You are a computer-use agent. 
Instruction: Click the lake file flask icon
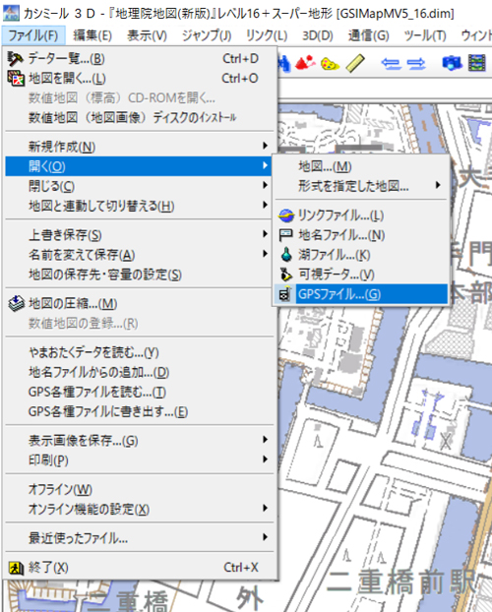(x=286, y=255)
